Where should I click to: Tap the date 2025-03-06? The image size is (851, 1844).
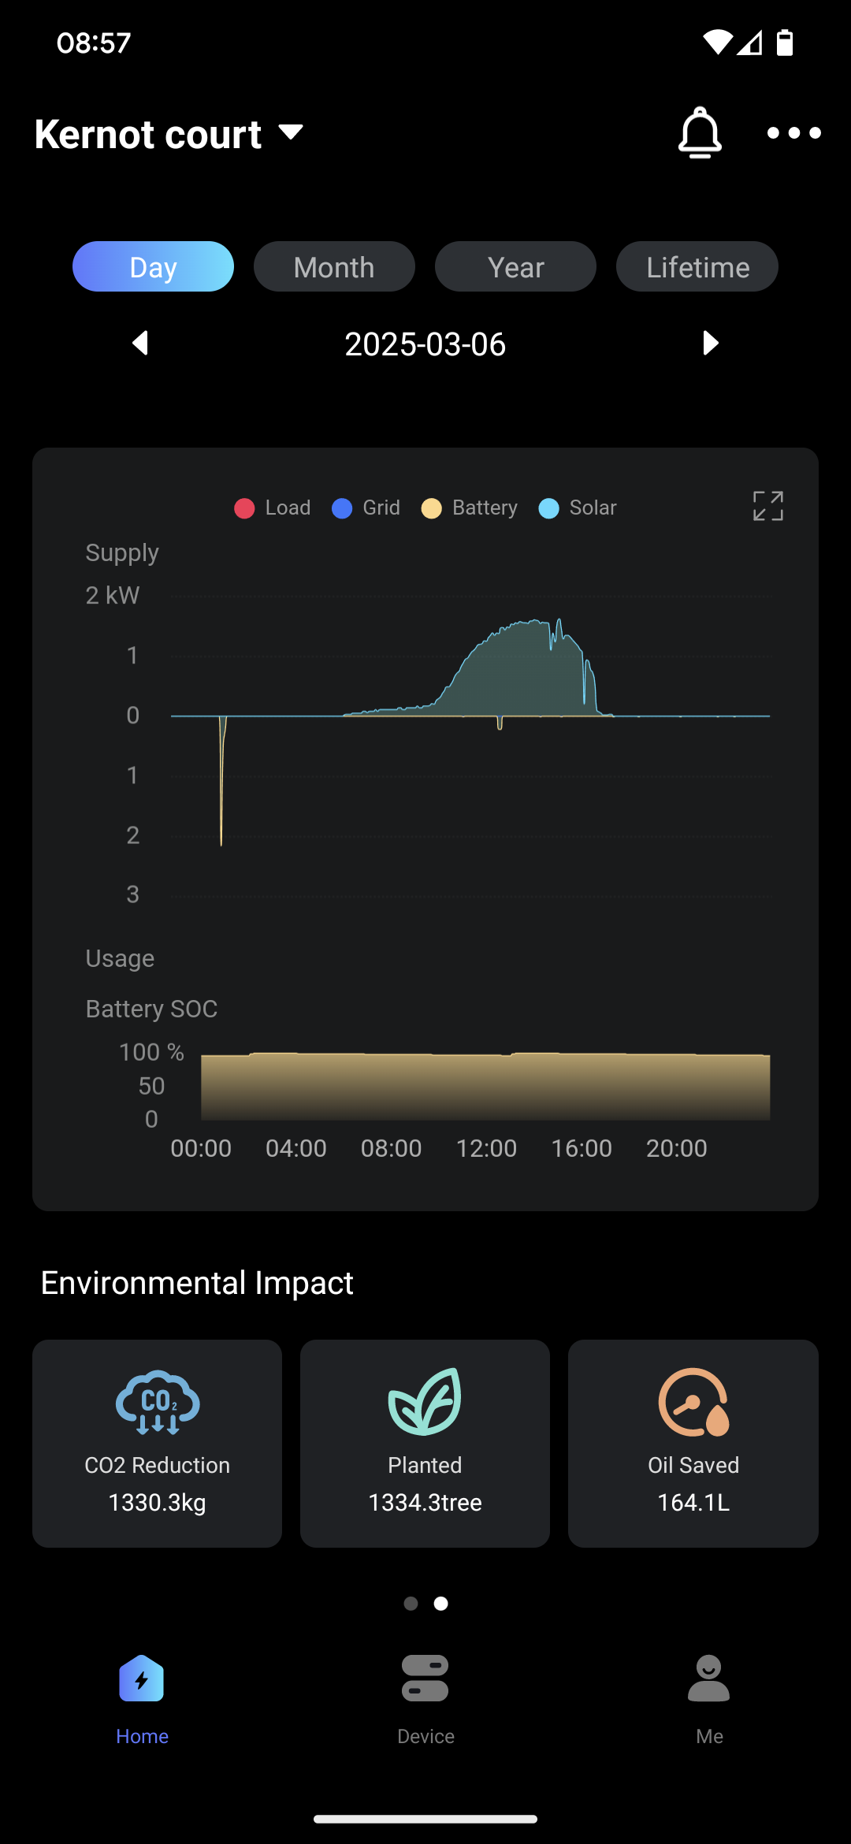pos(425,344)
